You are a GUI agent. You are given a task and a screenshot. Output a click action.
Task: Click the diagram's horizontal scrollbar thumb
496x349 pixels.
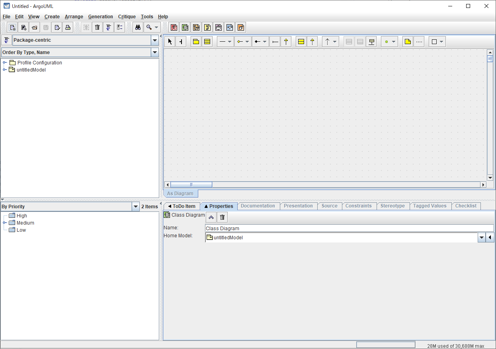click(191, 185)
